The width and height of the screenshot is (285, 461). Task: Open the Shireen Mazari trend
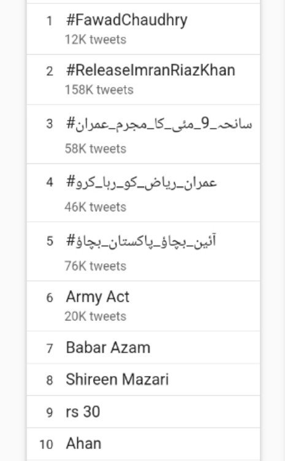[117, 379]
